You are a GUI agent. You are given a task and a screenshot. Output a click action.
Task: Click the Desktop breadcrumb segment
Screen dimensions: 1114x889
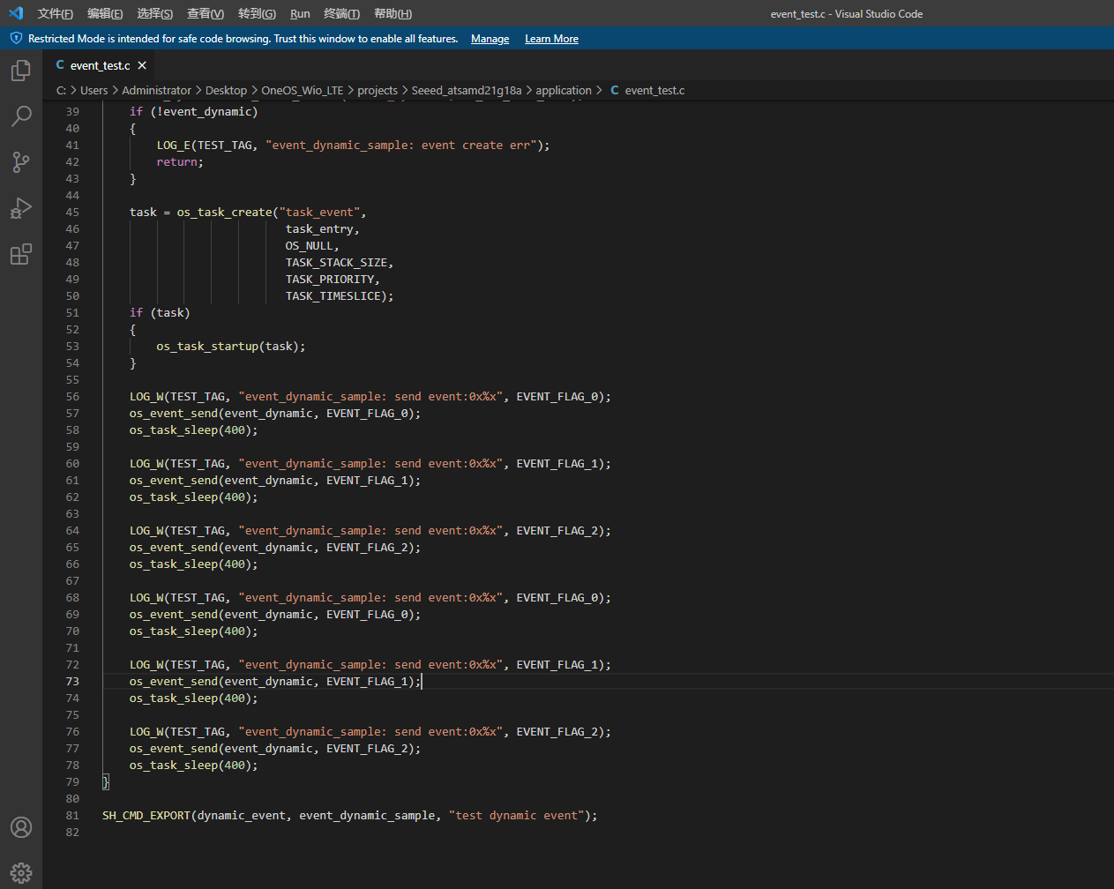pos(226,90)
